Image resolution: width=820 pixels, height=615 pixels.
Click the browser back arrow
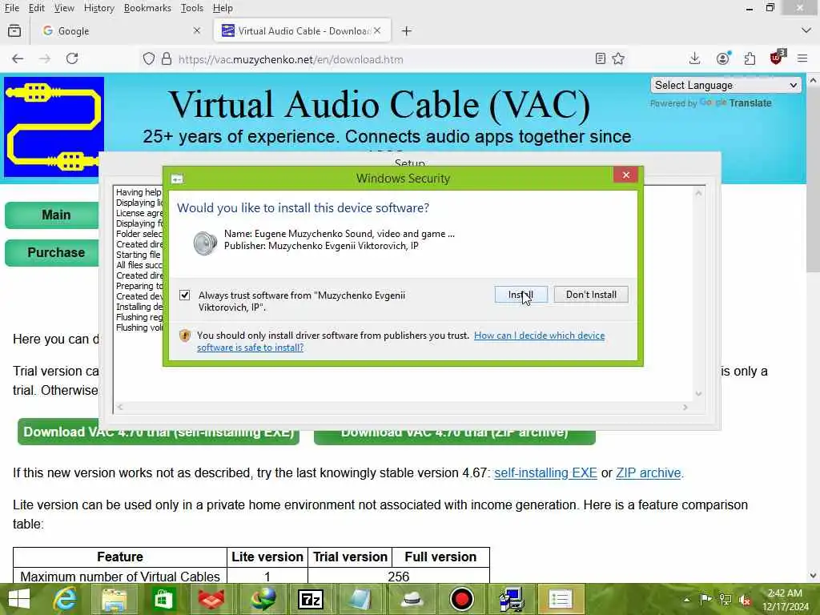click(18, 58)
